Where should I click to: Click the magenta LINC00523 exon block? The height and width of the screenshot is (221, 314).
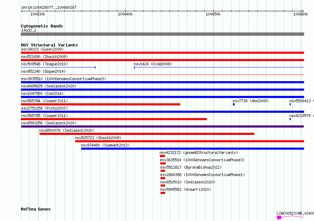tap(279, 217)
